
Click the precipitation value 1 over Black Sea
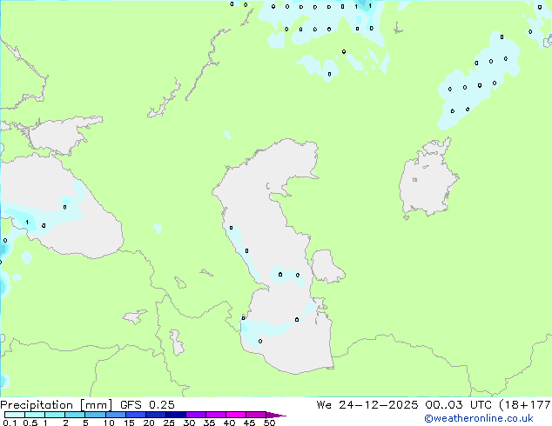27,223
